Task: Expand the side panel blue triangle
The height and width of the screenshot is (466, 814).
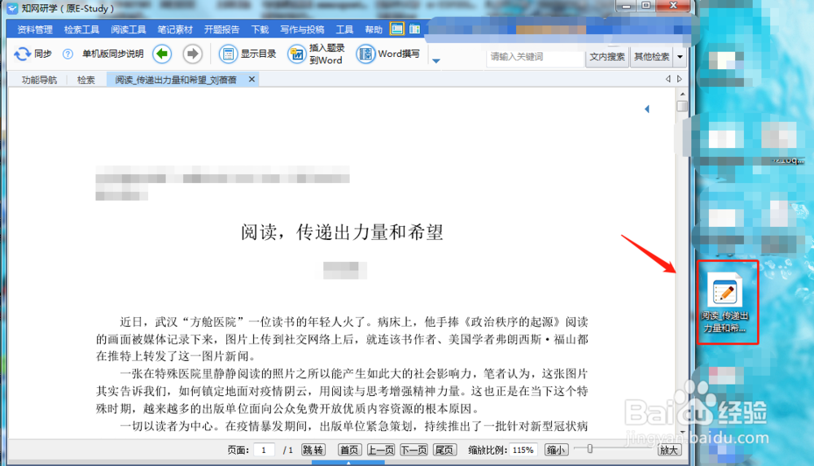Action: pos(647,109)
